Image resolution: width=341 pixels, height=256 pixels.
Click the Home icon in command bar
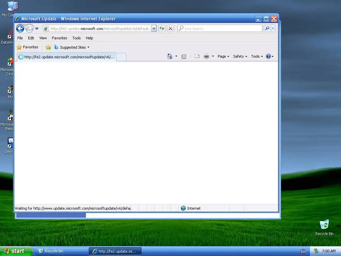click(170, 56)
